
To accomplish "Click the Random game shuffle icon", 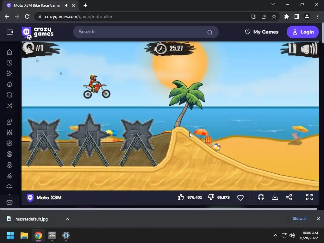I will 9,106.
